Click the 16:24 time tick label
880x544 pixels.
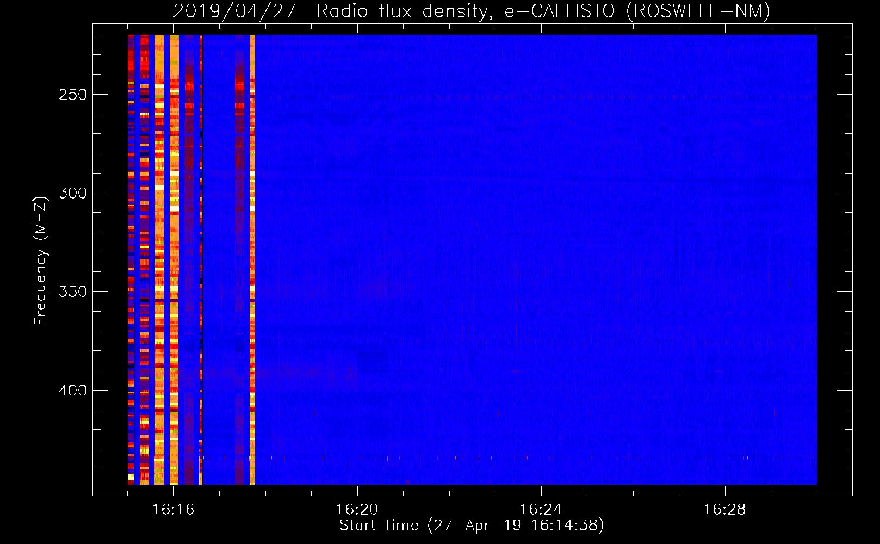tap(541, 510)
